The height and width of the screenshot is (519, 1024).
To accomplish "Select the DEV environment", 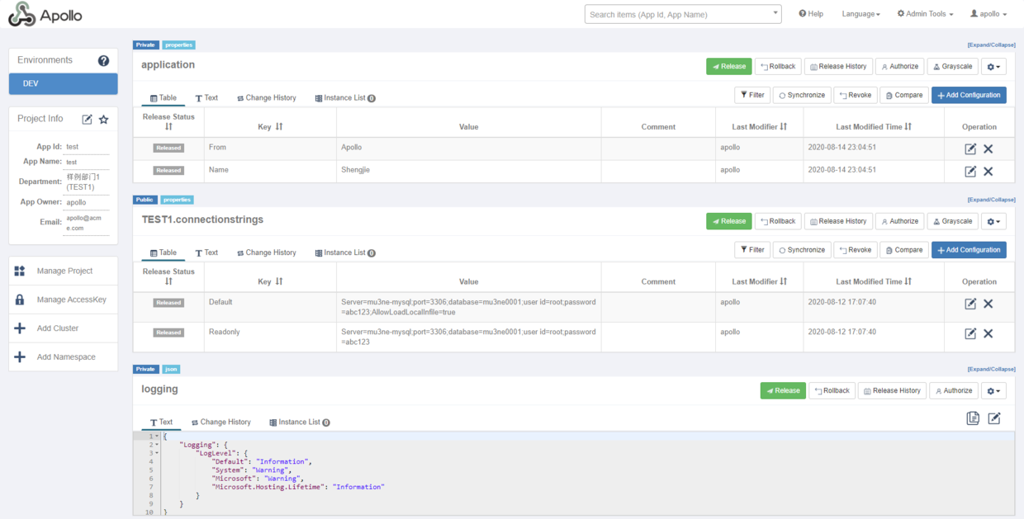I will [64, 84].
